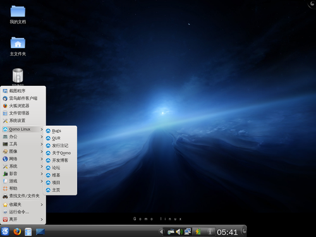Open 论坛 forum entry

(60, 167)
